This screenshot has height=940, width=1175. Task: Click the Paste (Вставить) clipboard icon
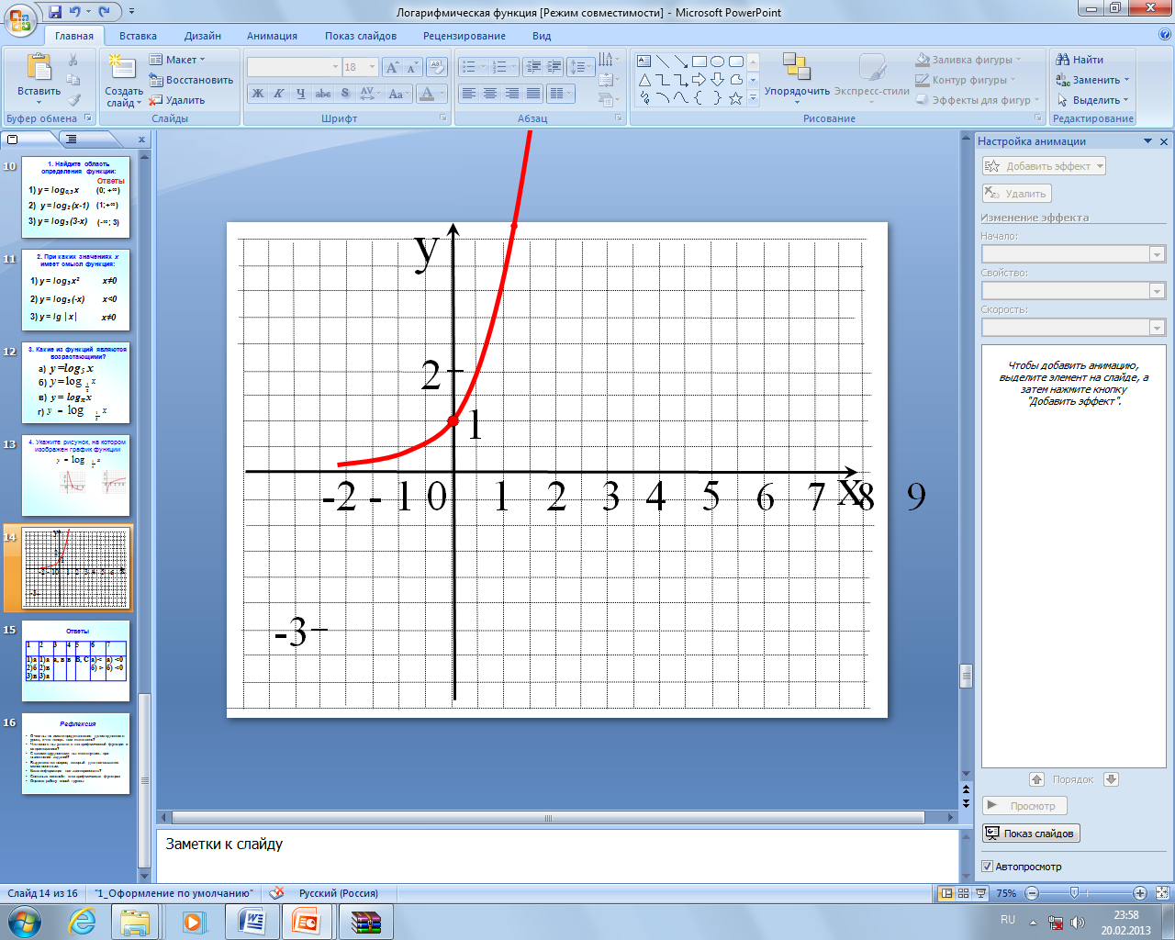39,69
